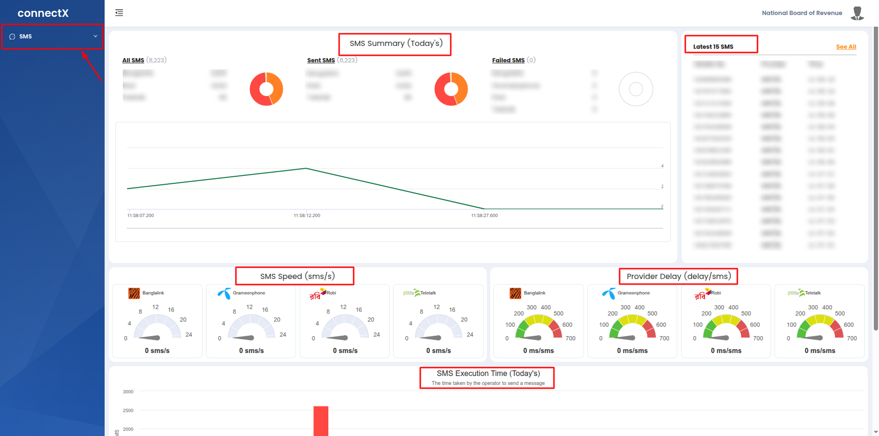Screen dimensions: 879x436
Task: Click Banglalink logo in SMS Speed panel
Action: tap(134, 293)
